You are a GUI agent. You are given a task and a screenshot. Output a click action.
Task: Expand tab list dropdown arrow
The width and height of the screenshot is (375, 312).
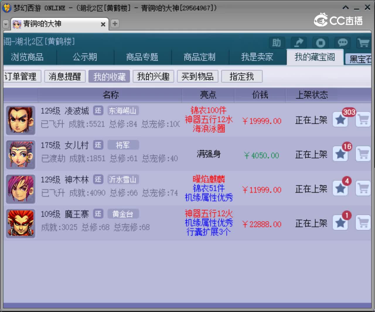pyautogui.click(x=6, y=24)
